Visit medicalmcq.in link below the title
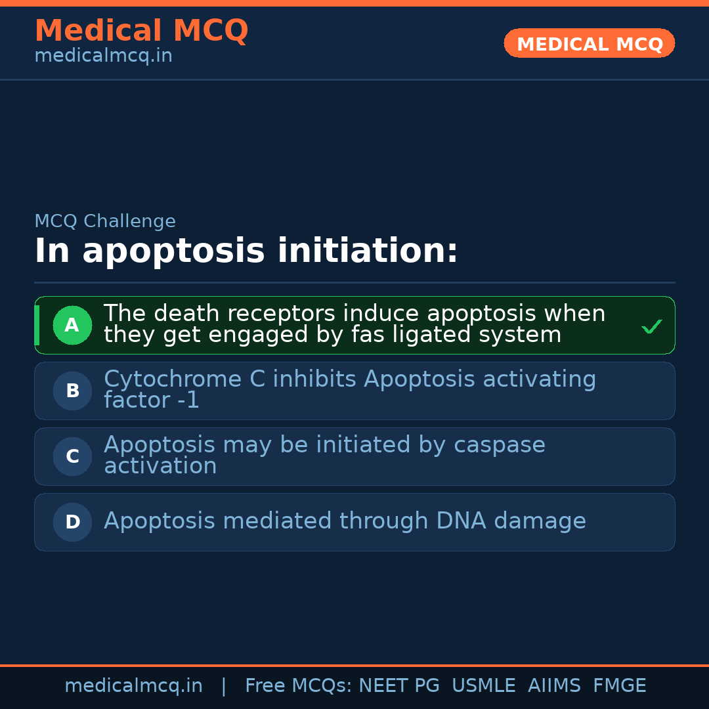This screenshot has height=709, width=709. coord(103,56)
